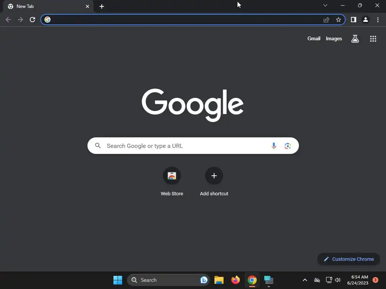Open Chrome three-dot menu
Viewport: 386px width, 289px height.
click(x=378, y=20)
